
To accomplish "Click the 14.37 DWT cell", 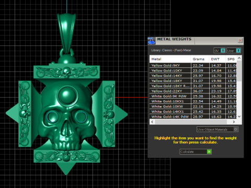I will 218,65.
